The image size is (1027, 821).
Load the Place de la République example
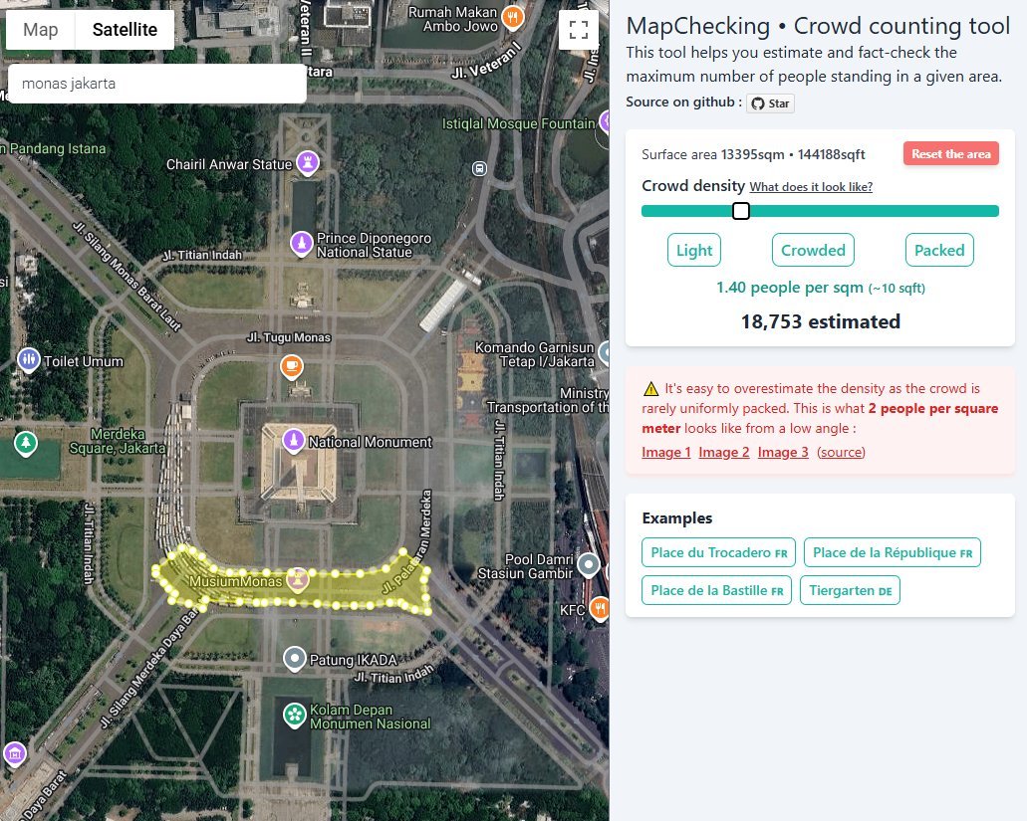point(893,552)
